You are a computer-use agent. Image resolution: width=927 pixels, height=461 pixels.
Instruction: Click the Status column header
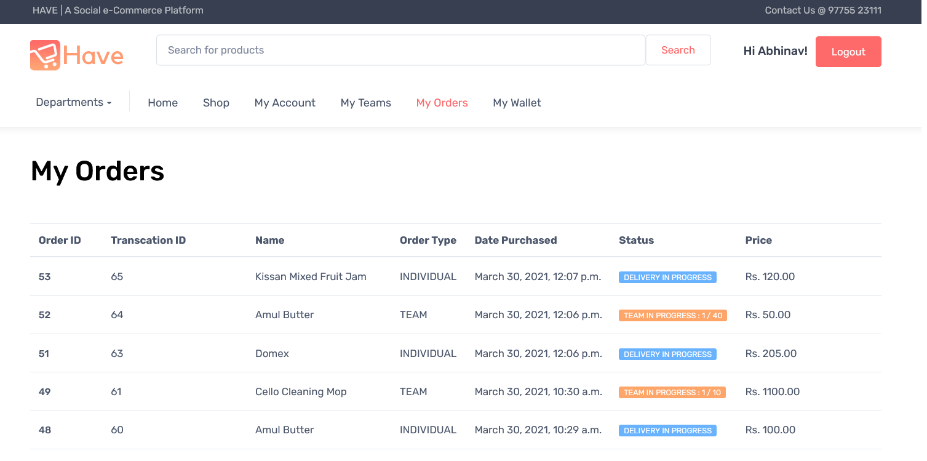[636, 240]
